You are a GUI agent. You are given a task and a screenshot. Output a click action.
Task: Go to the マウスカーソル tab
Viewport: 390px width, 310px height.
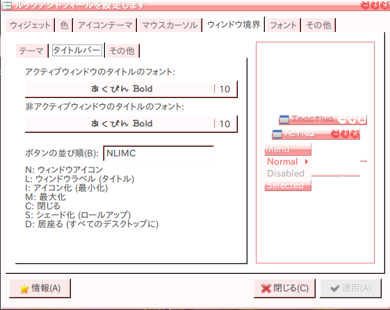point(170,25)
